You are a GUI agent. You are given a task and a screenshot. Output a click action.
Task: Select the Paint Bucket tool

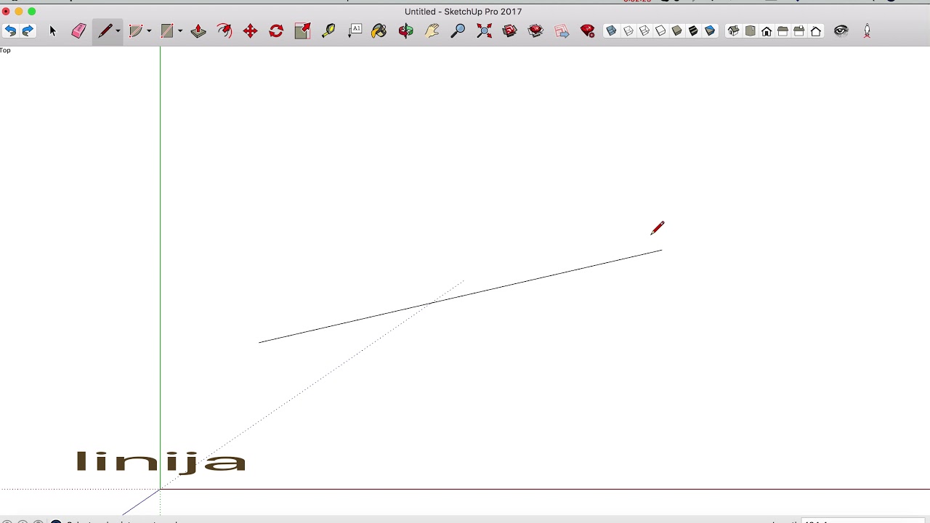click(379, 31)
